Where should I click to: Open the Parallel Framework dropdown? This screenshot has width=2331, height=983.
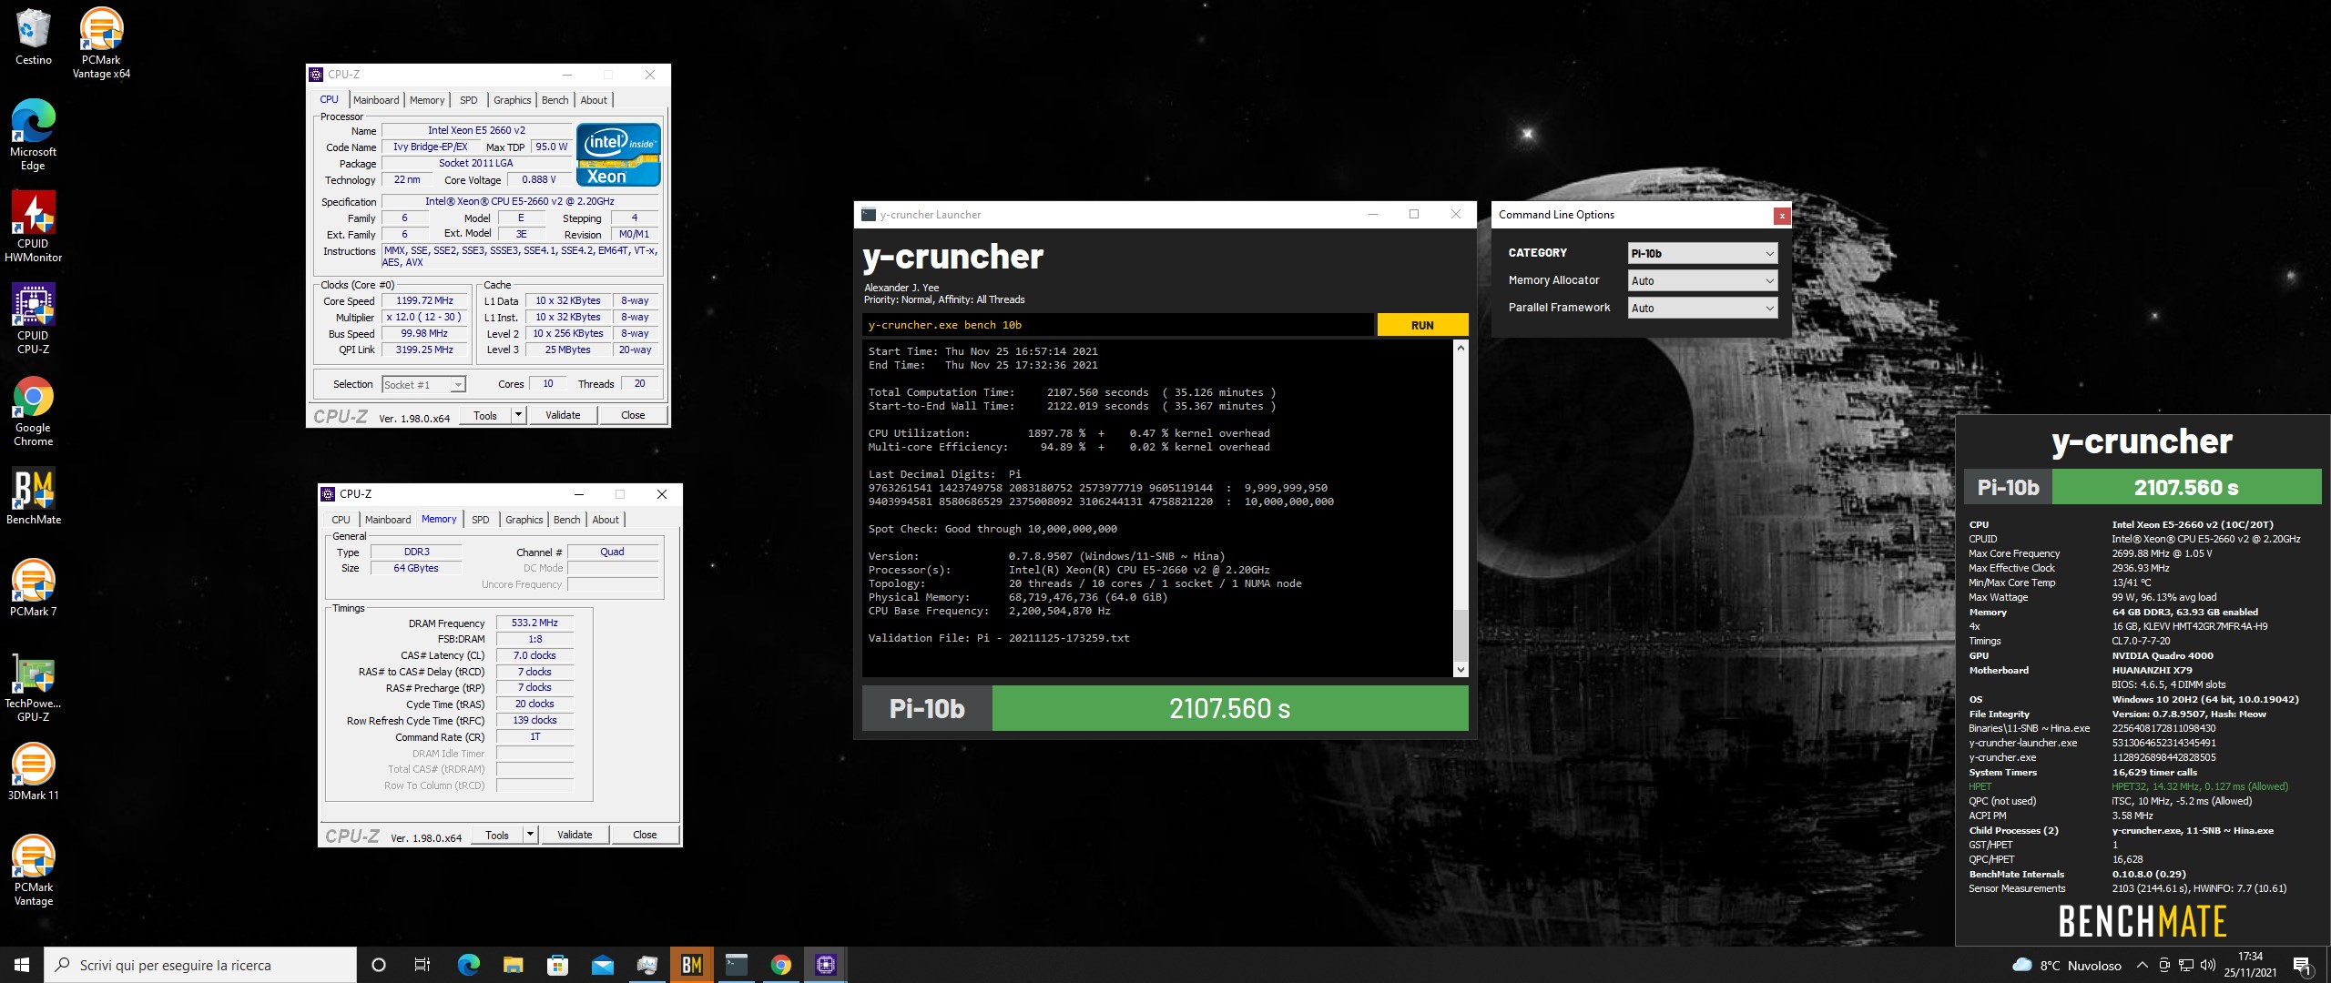coord(1702,308)
